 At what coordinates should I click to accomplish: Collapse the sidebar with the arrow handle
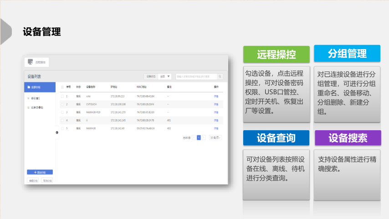[57, 132]
